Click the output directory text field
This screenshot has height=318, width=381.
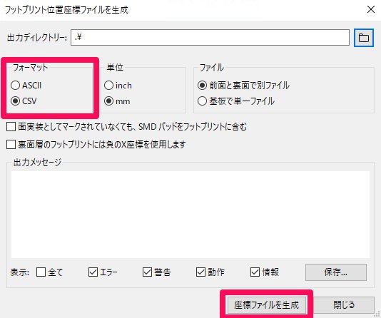click(210, 37)
